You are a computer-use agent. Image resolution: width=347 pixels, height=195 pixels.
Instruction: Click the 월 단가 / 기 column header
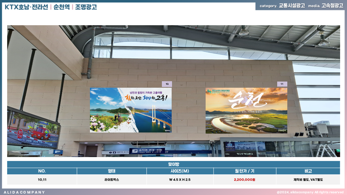[x=245, y=171]
